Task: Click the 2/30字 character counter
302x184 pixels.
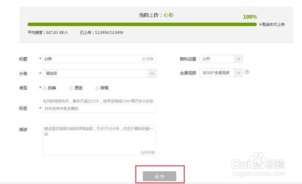Action: coord(148,59)
